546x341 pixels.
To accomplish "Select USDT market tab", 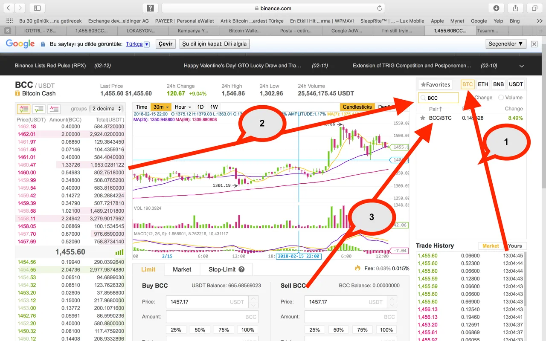I will [516, 84].
